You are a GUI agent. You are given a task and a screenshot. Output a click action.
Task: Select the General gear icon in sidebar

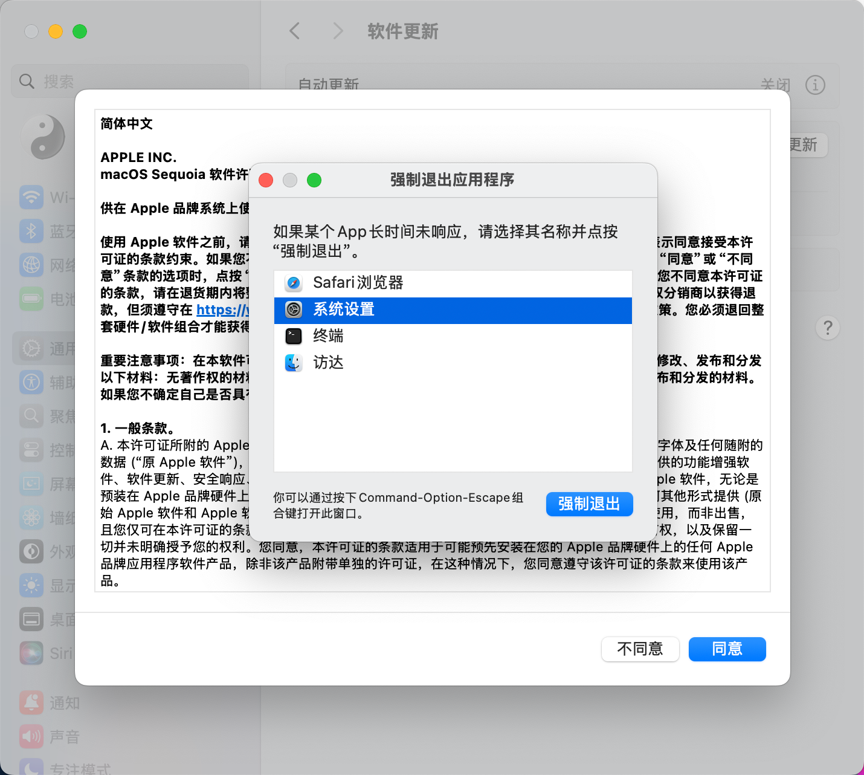pyautogui.click(x=31, y=348)
